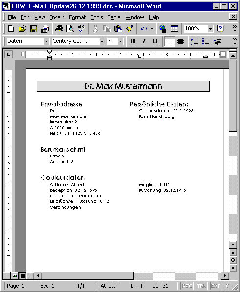
Task: Toggle Underline formatting
Action: click(155, 41)
